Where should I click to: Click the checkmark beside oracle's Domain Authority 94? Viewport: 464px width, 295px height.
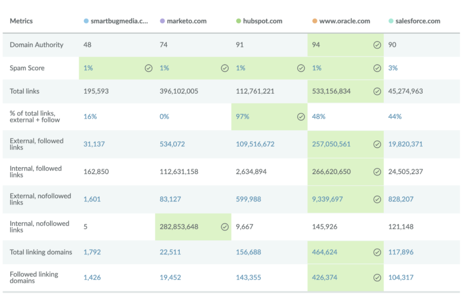(376, 45)
